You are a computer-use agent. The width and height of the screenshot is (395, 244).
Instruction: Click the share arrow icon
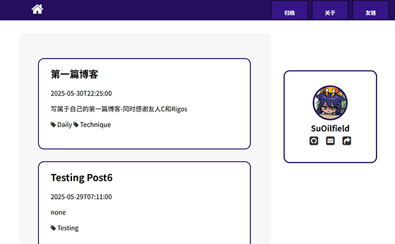tap(347, 141)
